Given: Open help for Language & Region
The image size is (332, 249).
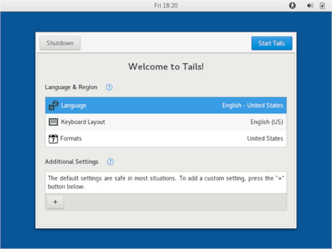Looking at the screenshot, I should [109, 87].
